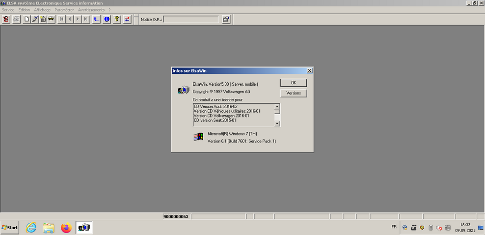
Task: Click the FR language indicator
Action: point(394,227)
